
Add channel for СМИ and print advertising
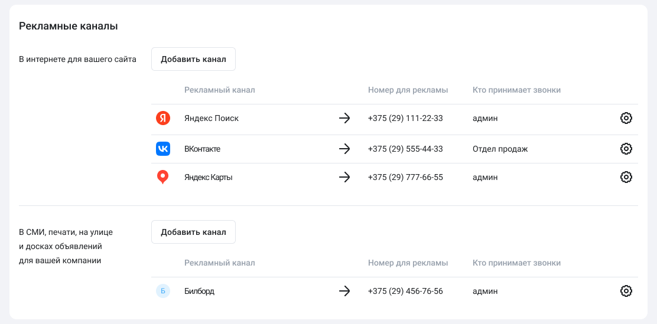tap(193, 232)
